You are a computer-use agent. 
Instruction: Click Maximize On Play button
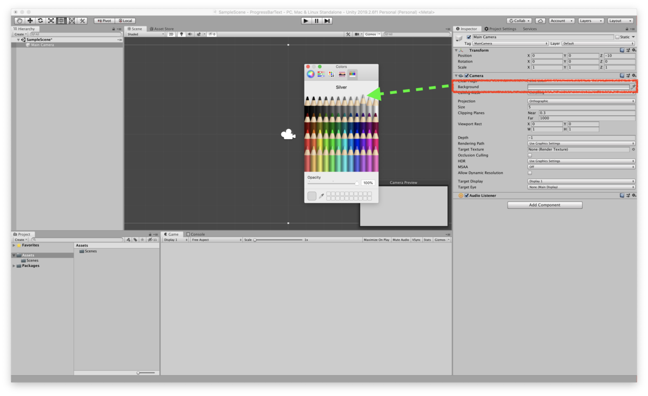click(376, 240)
